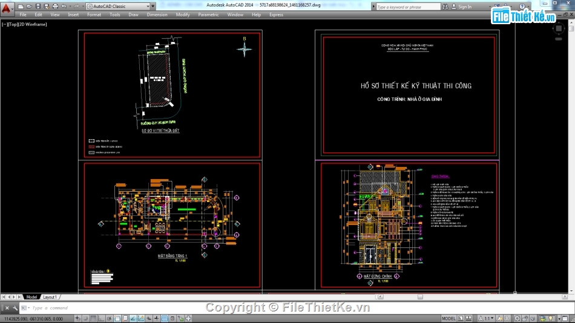Open the Undo history dropdown arrow
Viewport: 575px width, 323px height.
70,6
